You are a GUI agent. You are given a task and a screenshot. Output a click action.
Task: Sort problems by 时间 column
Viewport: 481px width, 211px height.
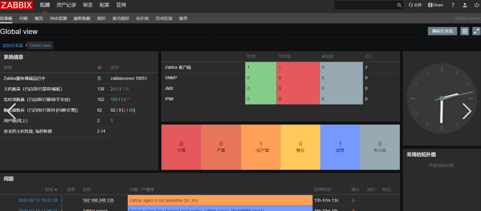click(51, 190)
